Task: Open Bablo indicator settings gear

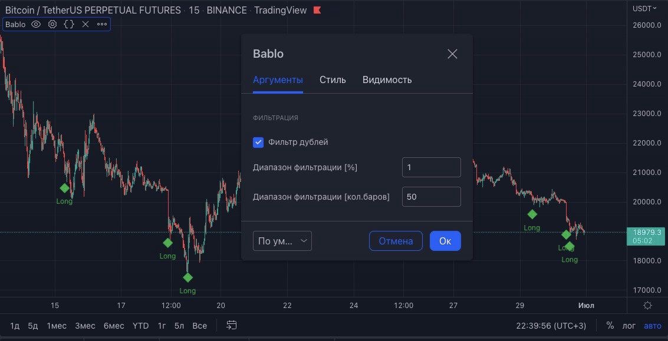Action: [52, 24]
